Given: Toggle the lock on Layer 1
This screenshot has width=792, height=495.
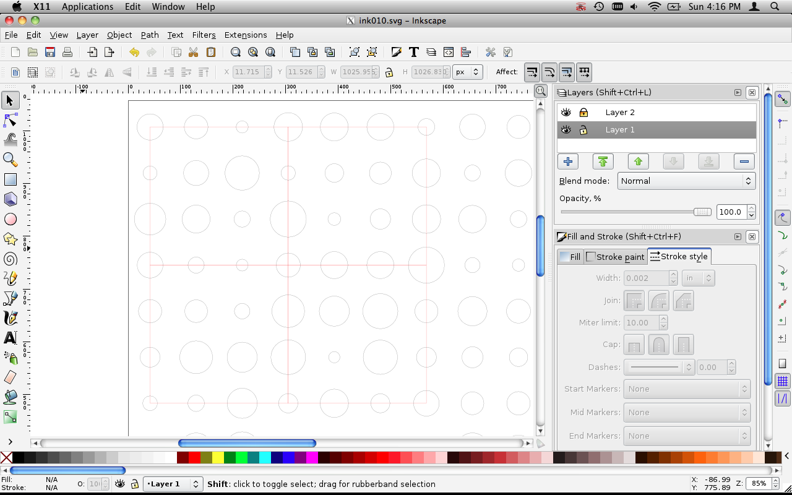Looking at the screenshot, I should pos(583,129).
